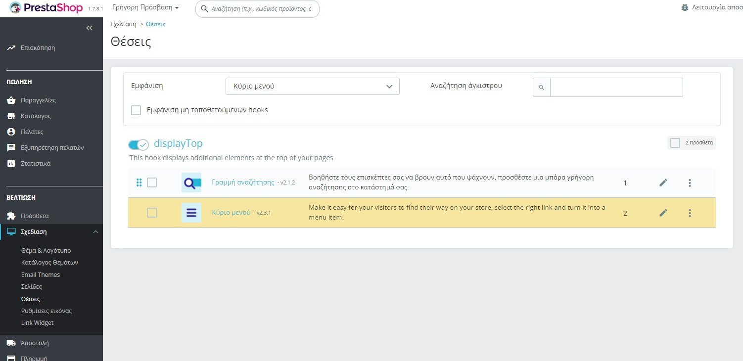Click Πελάτες in the sidebar
The image size is (743, 361).
(x=32, y=132)
